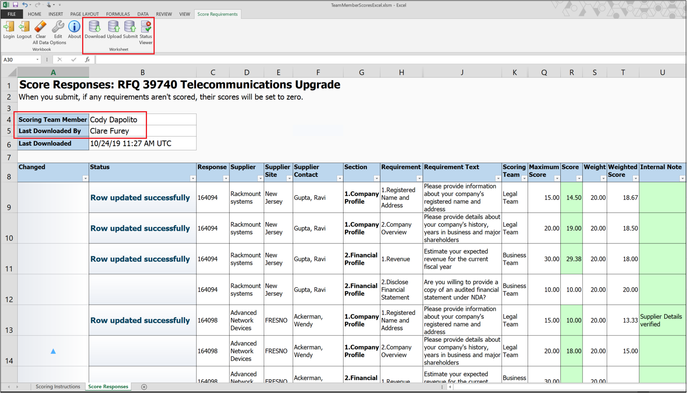Click the Supplier Details verified note cell
687x393 pixels.
pos(662,320)
